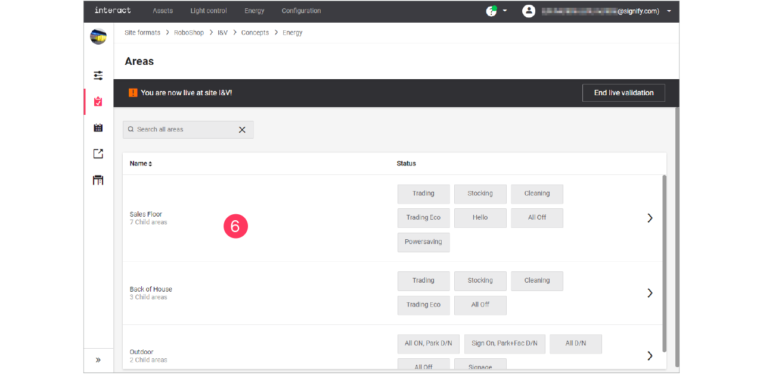Collapse the sidebar using the double-arrow toggle
Screen dimensions: 763x388
point(98,359)
